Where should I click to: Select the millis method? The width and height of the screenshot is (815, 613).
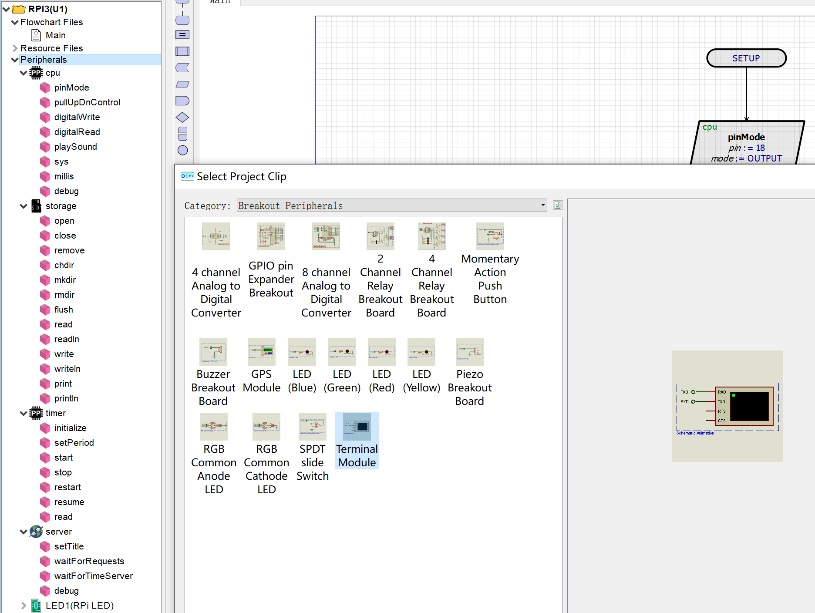64,176
